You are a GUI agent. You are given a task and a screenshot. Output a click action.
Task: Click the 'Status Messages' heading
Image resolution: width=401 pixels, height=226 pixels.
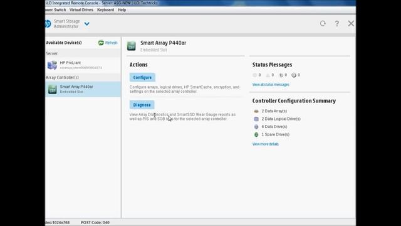pyautogui.click(x=272, y=65)
